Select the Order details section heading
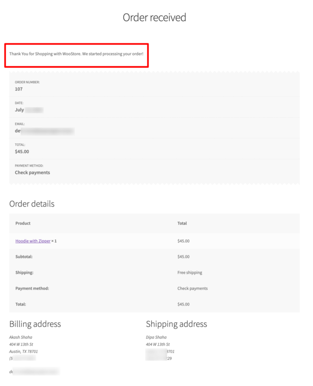Image resolution: width=313 pixels, height=386 pixels. 32,203
